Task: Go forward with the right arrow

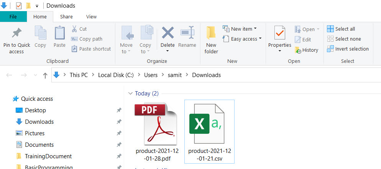Action: (23, 75)
